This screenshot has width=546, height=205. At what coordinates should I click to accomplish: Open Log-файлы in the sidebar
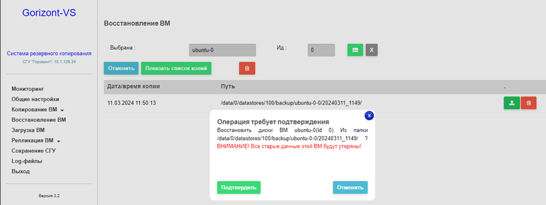point(27,161)
